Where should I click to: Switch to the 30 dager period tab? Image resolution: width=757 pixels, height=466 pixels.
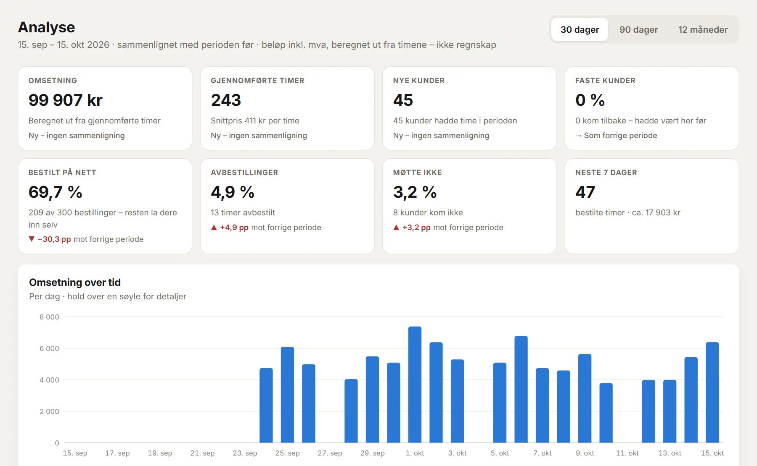tap(580, 29)
